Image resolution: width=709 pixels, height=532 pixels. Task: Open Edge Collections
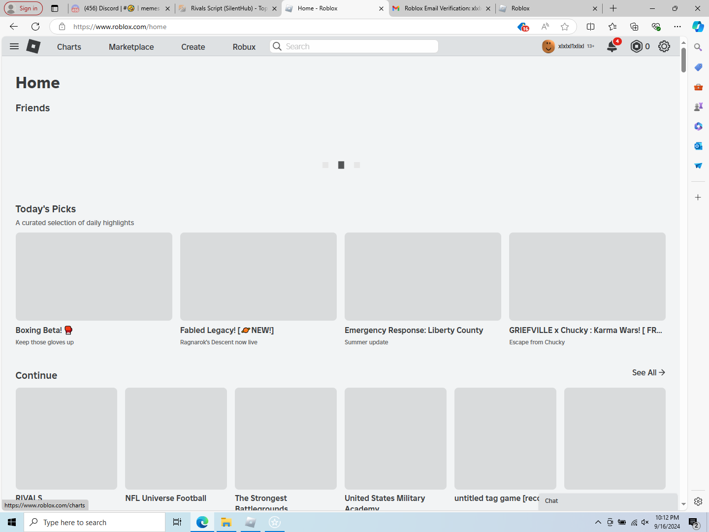tap(634, 27)
